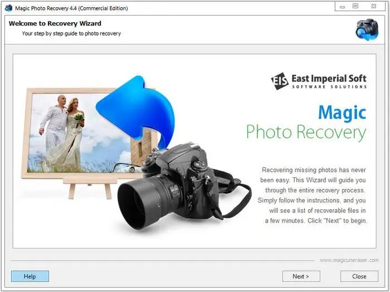Click the blue "Magic" title text
The image size is (390, 292).
[x=342, y=113]
